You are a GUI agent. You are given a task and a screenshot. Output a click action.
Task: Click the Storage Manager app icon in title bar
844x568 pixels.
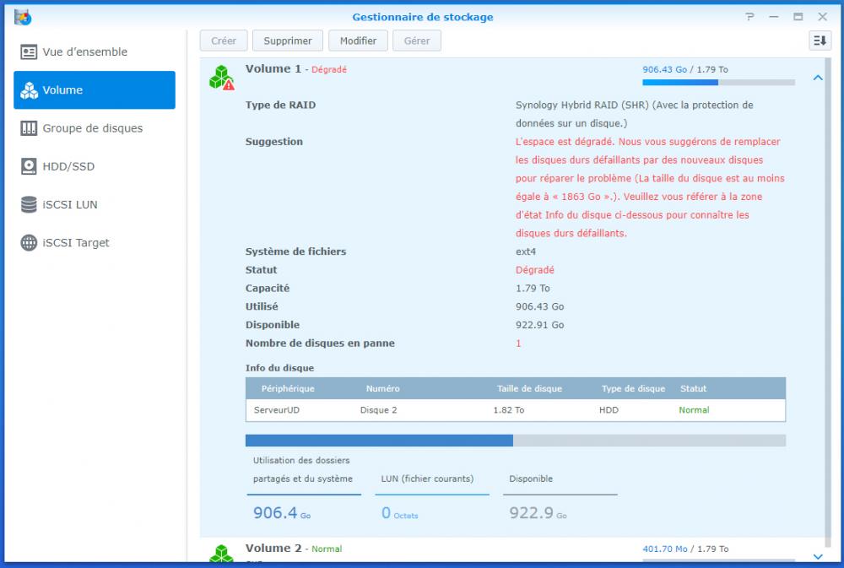(23, 17)
